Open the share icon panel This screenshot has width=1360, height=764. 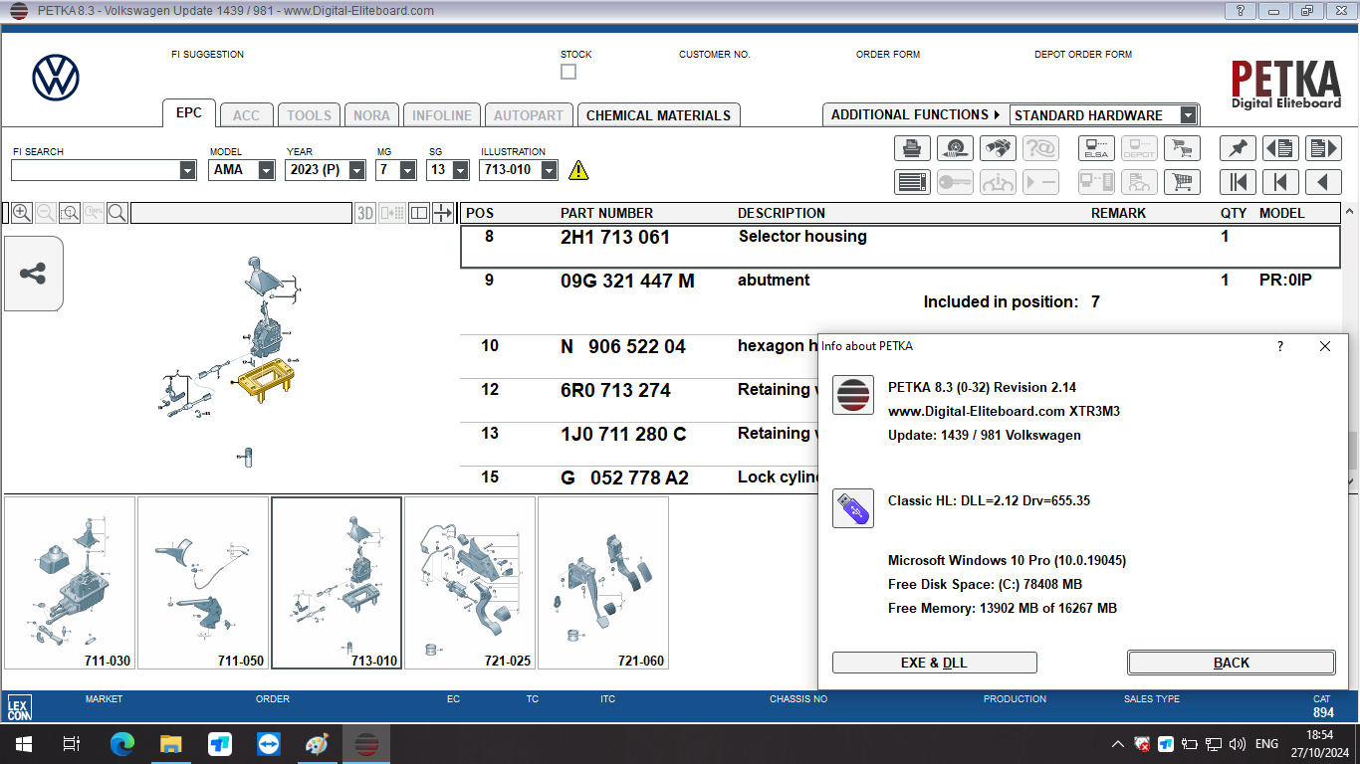(33, 274)
